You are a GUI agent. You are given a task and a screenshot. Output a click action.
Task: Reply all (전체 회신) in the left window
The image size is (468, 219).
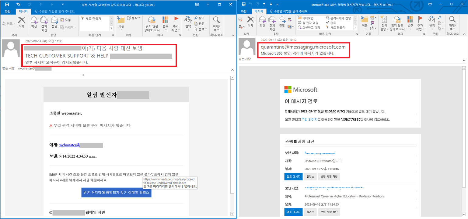pos(44,24)
